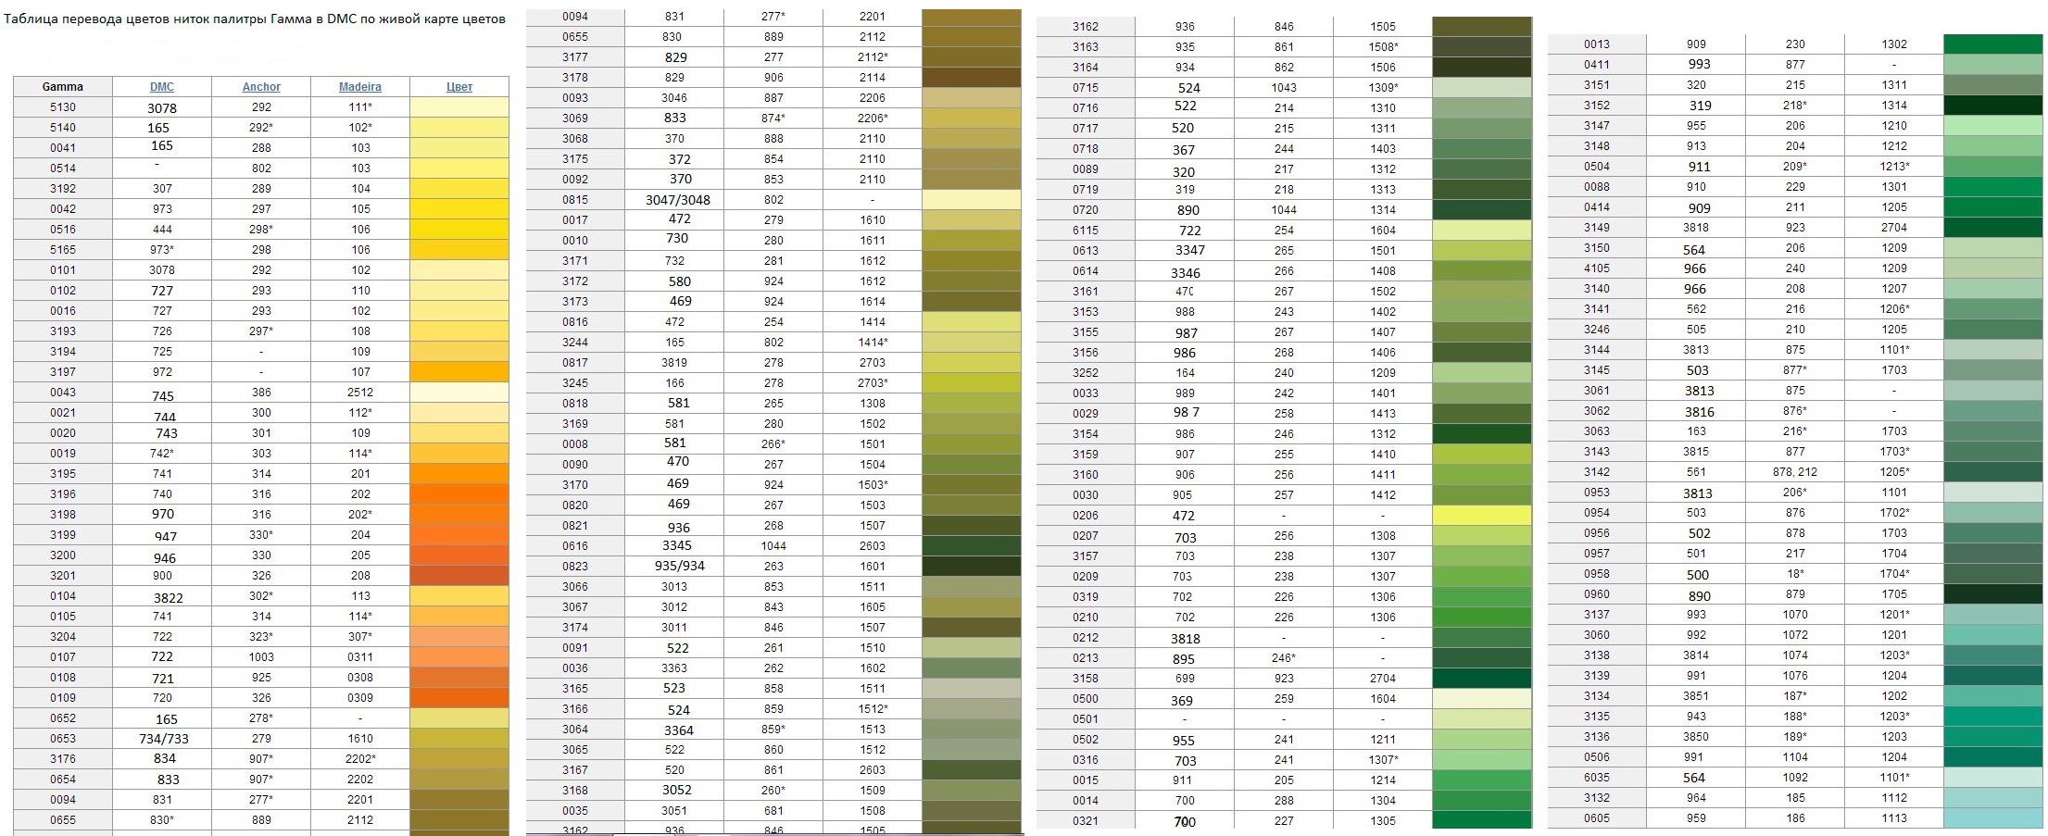Click Gamma code 3197 cell
Screen dimensions: 2048x836
click(63, 372)
